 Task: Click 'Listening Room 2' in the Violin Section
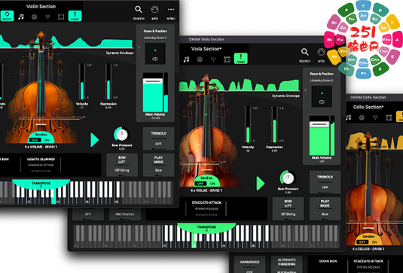[x=155, y=38]
